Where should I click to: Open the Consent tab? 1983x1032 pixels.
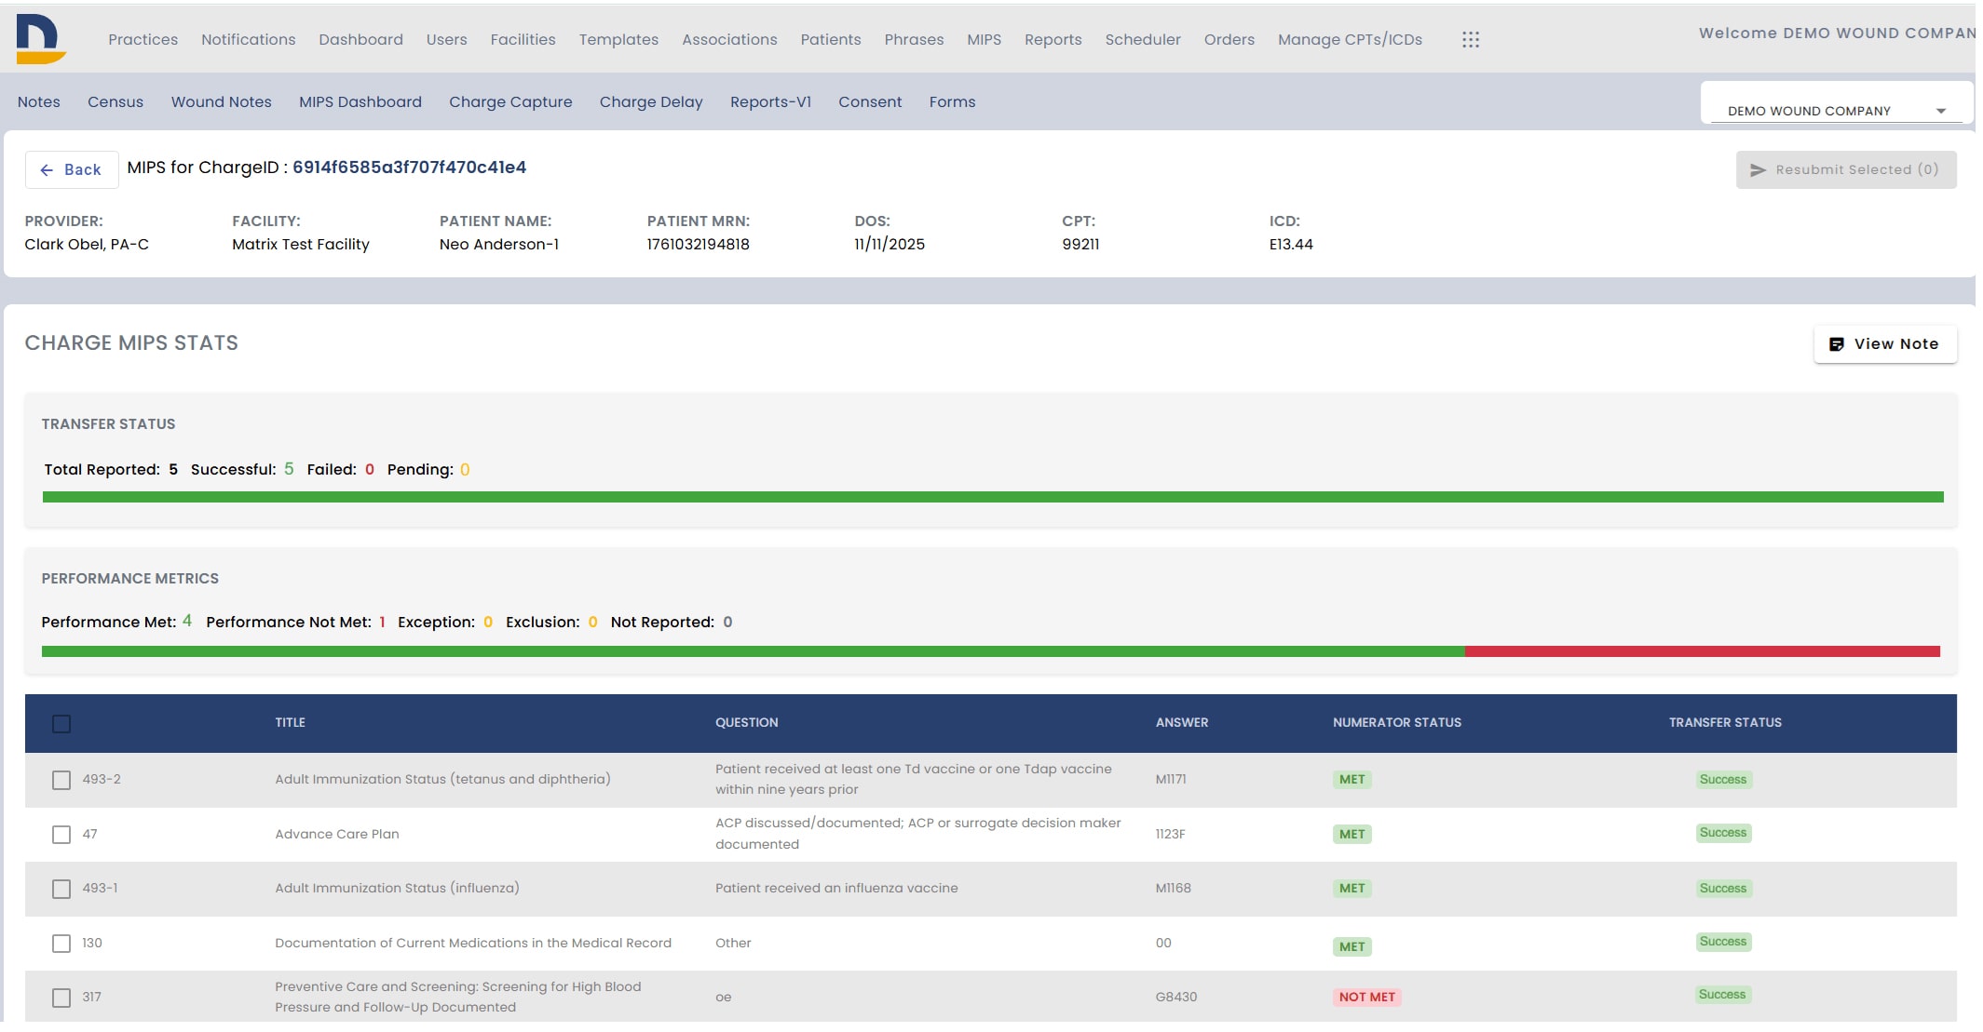point(870,101)
